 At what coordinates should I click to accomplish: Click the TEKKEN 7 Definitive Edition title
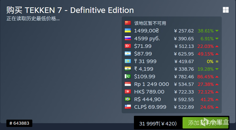pos(70,10)
